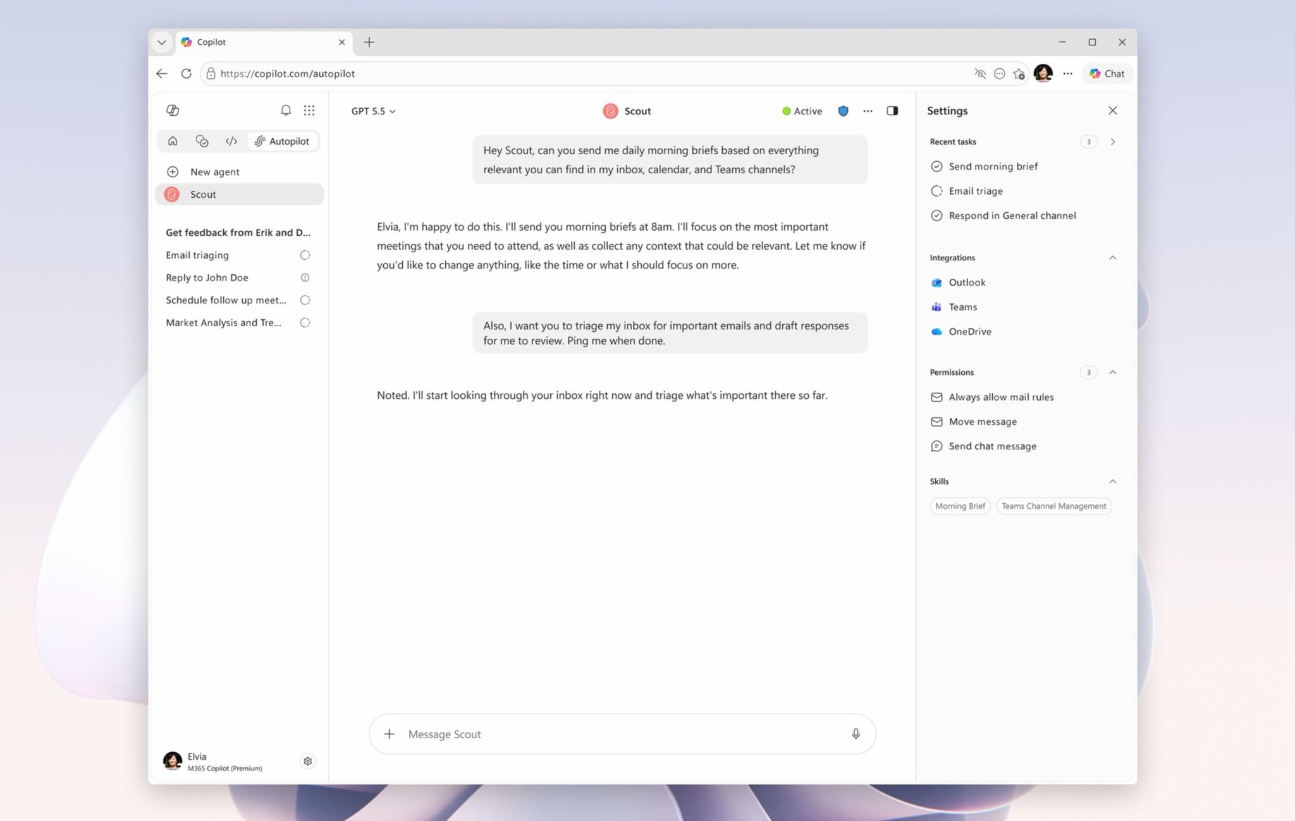Open the apps grid launcher
This screenshot has width=1295, height=821.
click(309, 111)
